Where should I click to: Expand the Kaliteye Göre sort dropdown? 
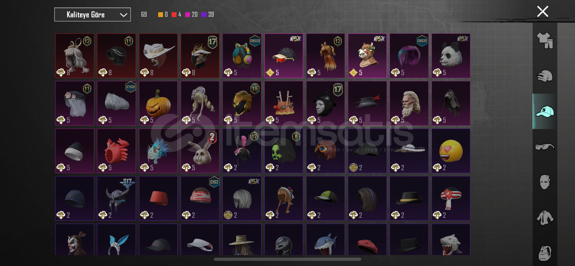[92, 14]
